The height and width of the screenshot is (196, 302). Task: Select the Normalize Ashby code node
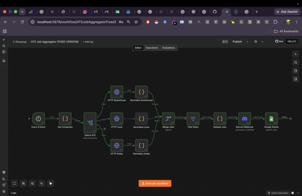[x=142, y=146]
